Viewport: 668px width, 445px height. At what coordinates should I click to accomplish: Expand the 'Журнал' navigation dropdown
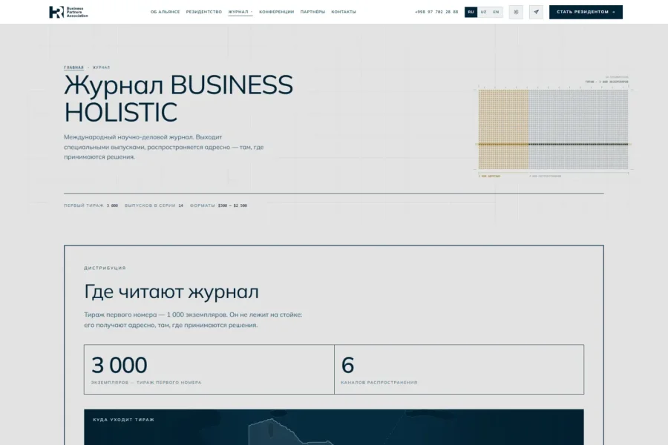(240, 12)
